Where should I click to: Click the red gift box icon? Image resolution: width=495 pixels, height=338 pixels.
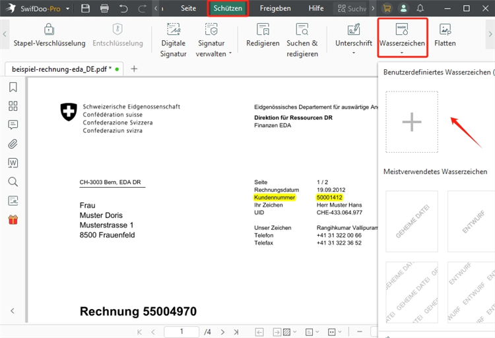[13, 219]
